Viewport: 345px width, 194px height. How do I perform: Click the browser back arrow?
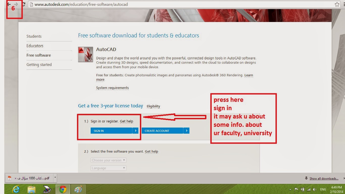(9, 4)
